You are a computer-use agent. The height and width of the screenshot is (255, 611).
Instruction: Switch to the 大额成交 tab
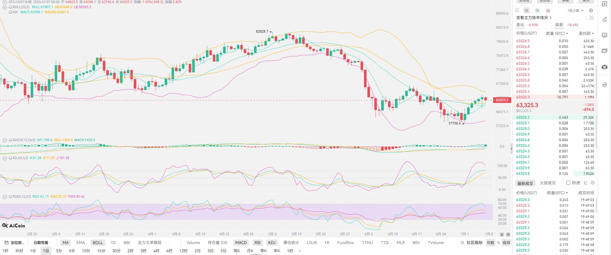[x=548, y=183]
